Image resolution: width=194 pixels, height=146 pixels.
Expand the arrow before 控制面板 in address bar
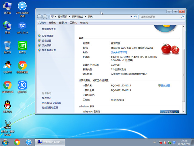tap(56, 17)
